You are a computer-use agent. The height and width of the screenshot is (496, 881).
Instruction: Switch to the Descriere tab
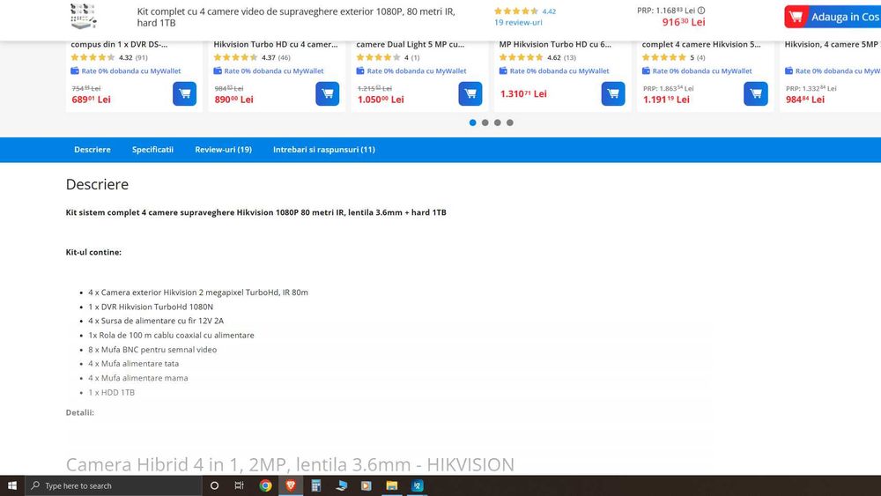pos(93,150)
